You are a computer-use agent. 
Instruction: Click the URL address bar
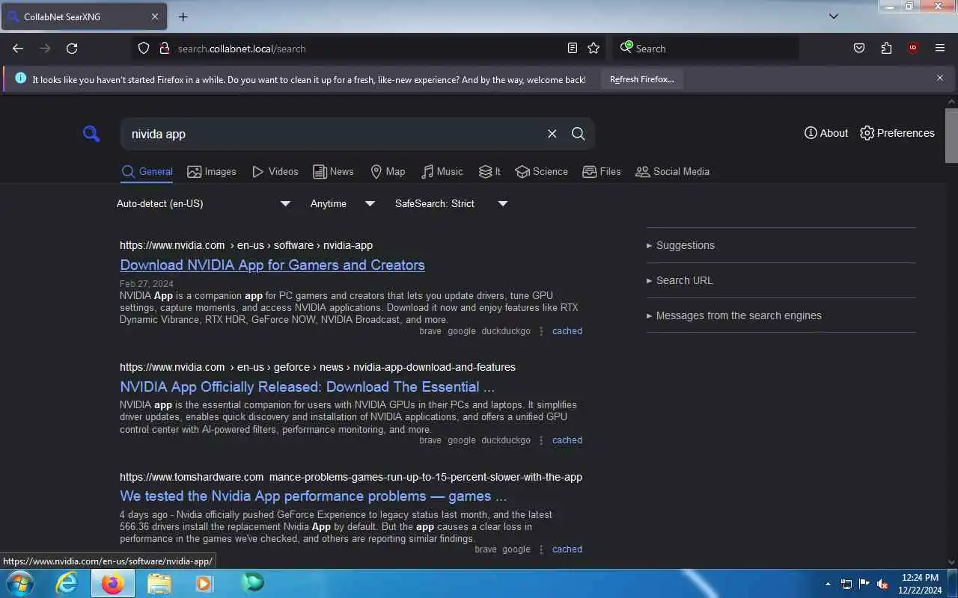coord(367,48)
